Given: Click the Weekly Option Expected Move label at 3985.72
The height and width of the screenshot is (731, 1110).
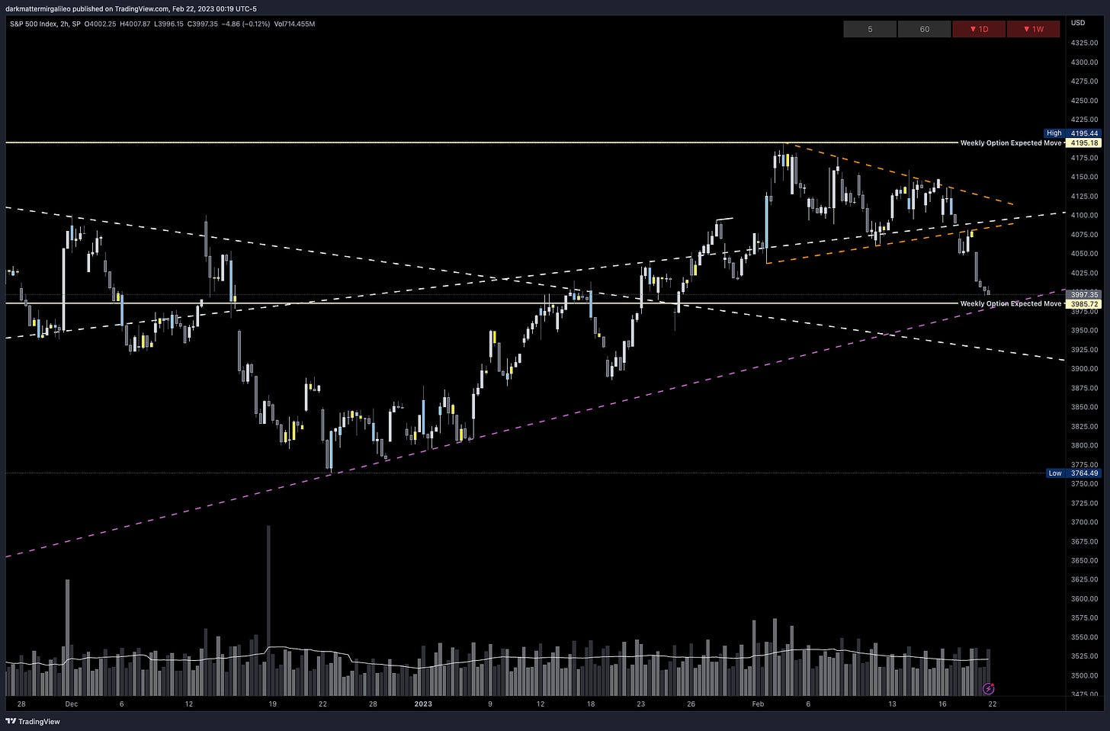Looking at the screenshot, I should 1011,303.
